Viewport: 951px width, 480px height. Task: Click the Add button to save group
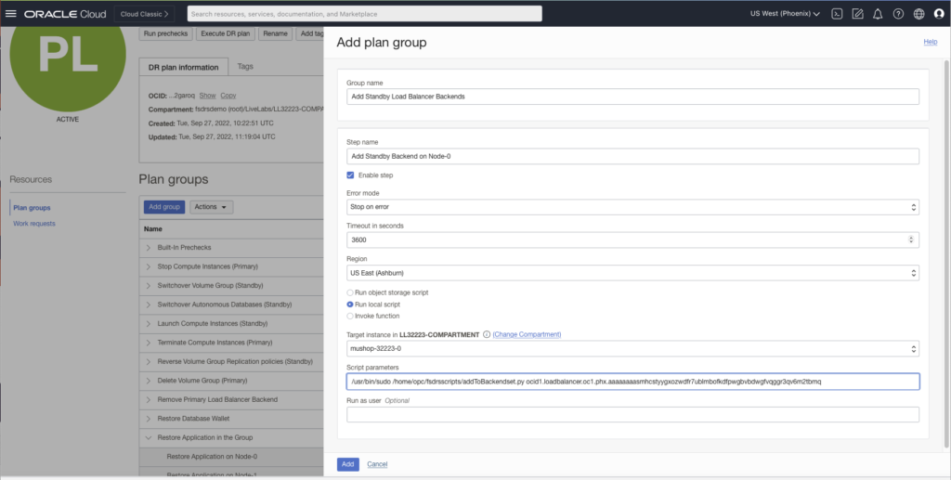coord(347,463)
